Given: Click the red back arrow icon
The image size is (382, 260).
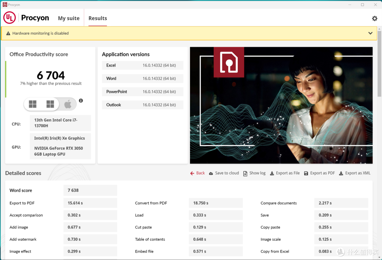Looking at the screenshot, I should click(x=192, y=173).
